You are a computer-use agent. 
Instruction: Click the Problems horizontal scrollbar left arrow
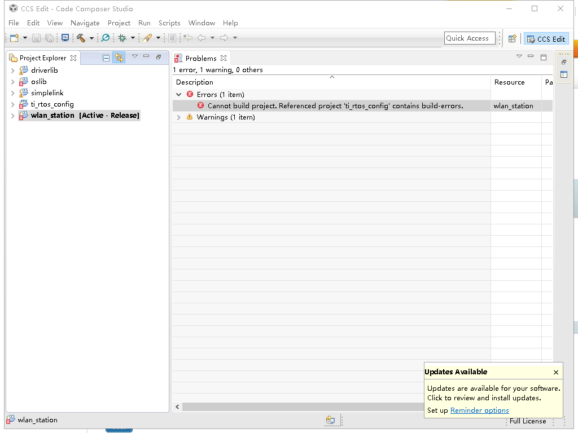pos(177,407)
